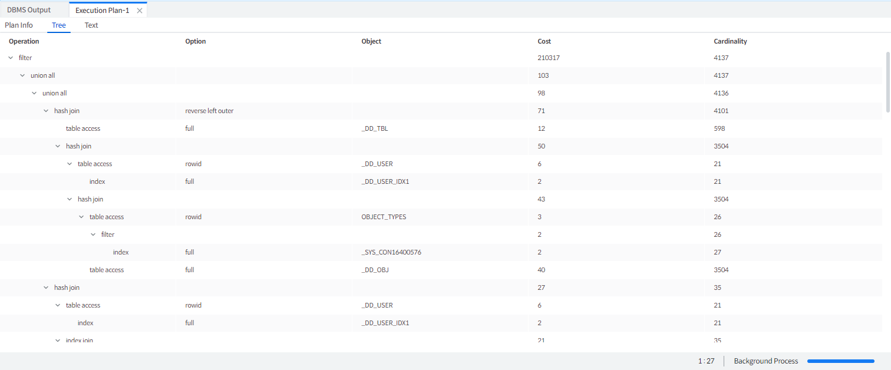The width and height of the screenshot is (891, 370).
Task: Sort by the Cost column header
Action: pyautogui.click(x=544, y=41)
